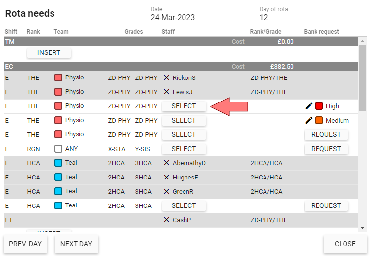Select staff for the vacant Teal HCA row
This screenshot has width=370, height=256.
click(184, 205)
